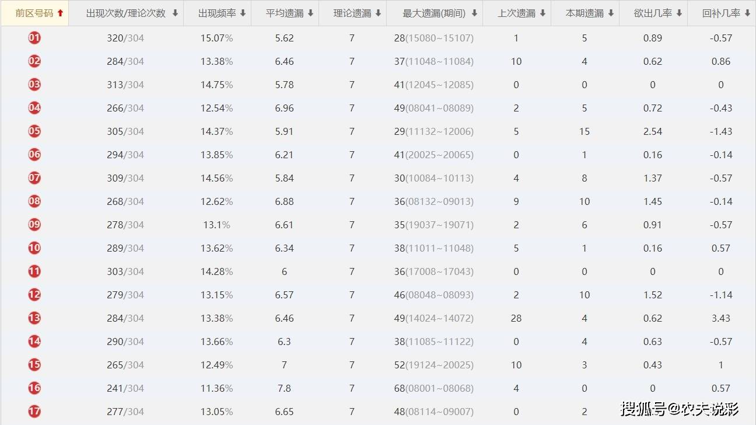
Task: Click red ball number 11
Action: pyautogui.click(x=34, y=271)
